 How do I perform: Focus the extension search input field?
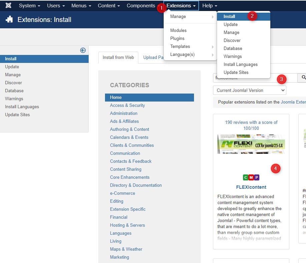click(x=255, y=78)
